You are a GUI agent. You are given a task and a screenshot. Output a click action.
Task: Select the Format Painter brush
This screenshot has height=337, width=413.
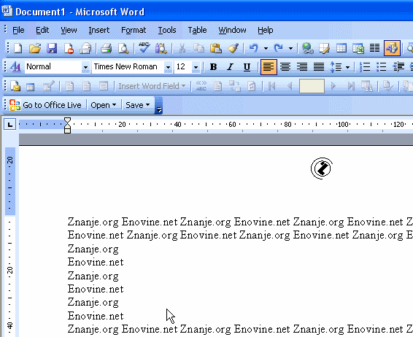(233, 48)
